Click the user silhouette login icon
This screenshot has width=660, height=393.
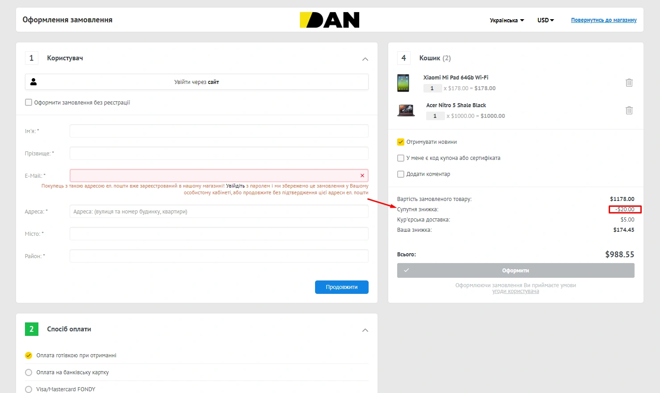click(x=33, y=82)
